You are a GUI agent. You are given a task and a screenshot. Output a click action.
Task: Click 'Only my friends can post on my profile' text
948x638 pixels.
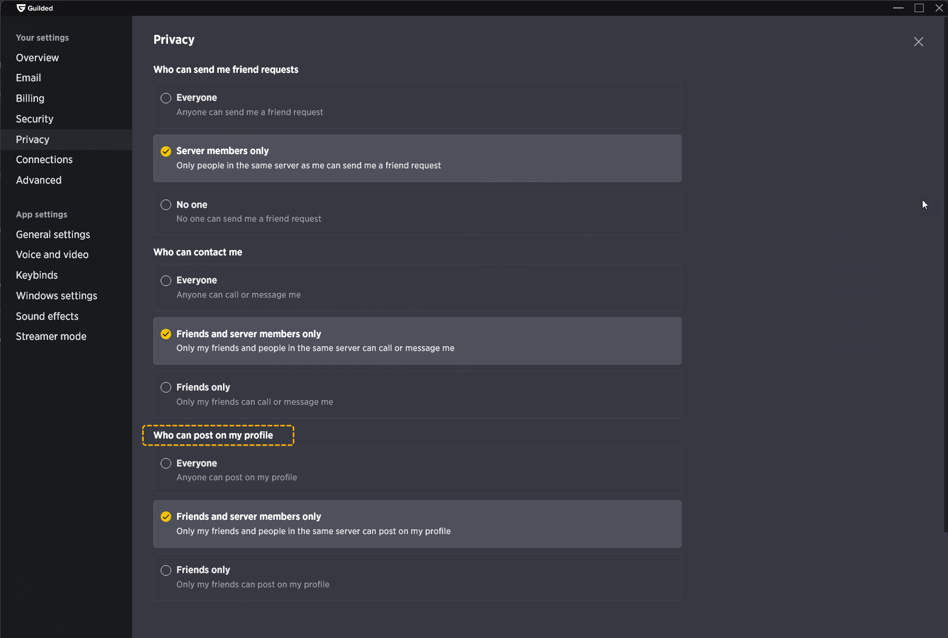coord(253,584)
